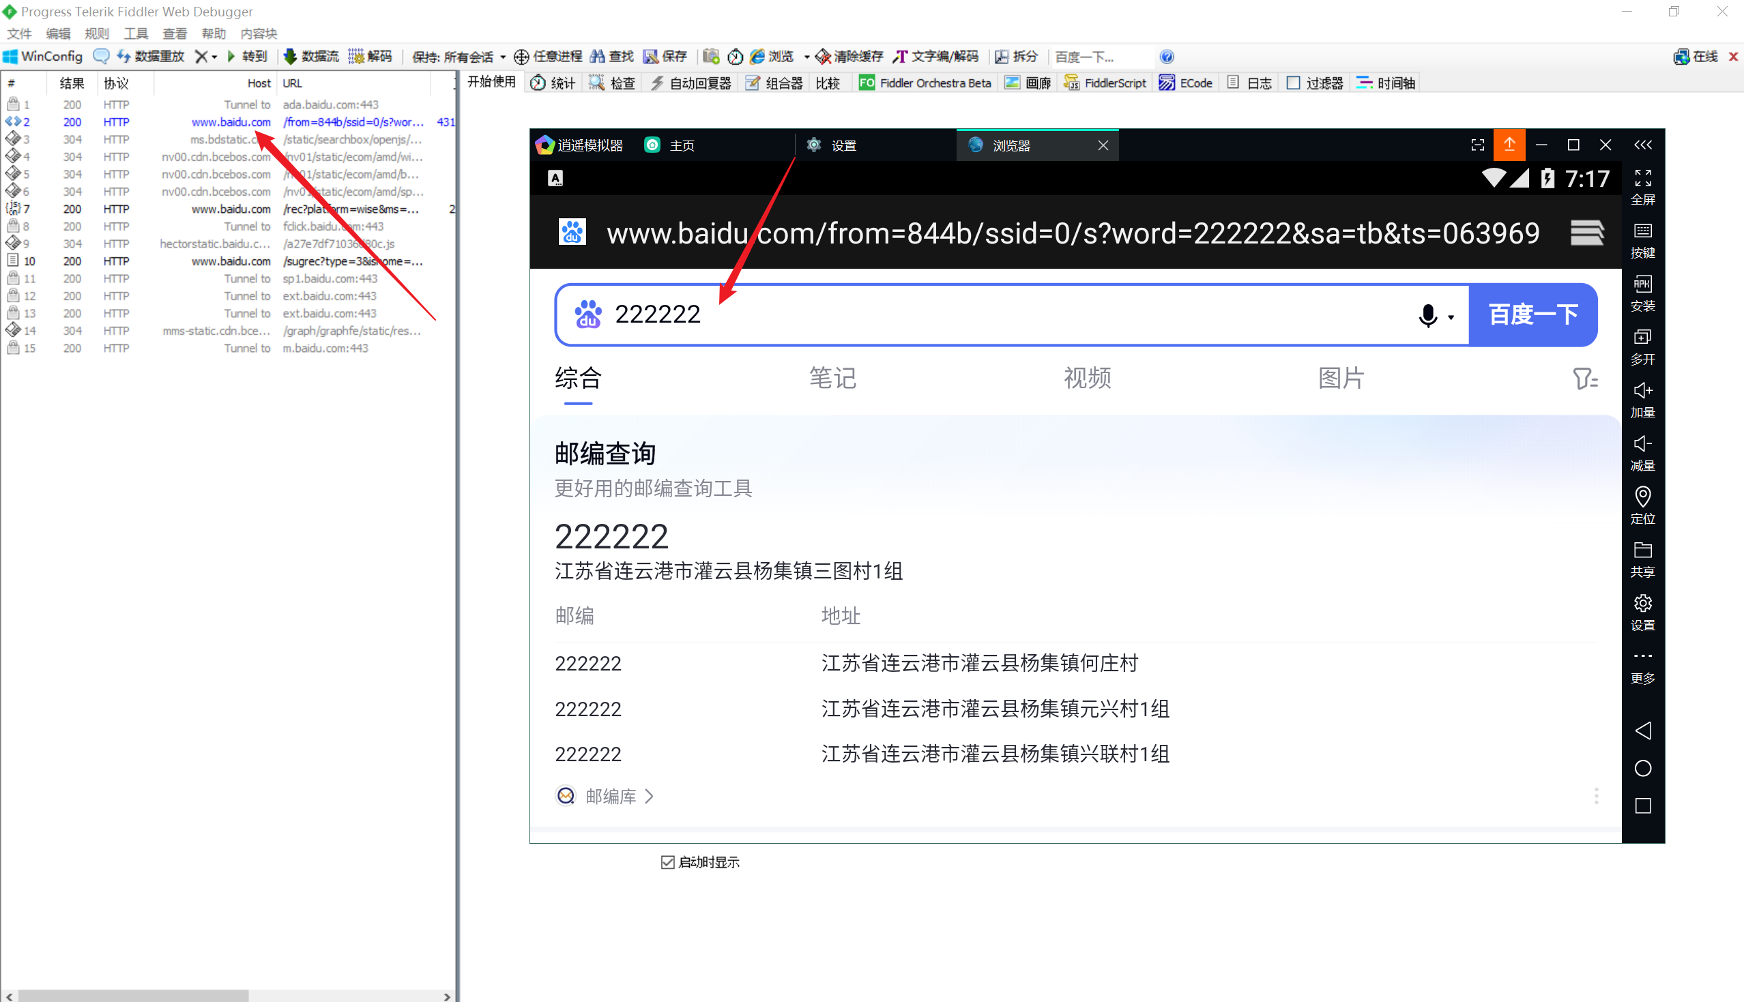The height and width of the screenshot is (1002, 1744).
Task: Open the 邮编库 link
Action: [x=611, y=796]
